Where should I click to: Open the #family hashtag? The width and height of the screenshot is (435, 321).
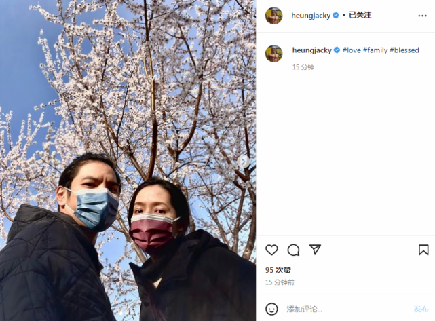375,50
